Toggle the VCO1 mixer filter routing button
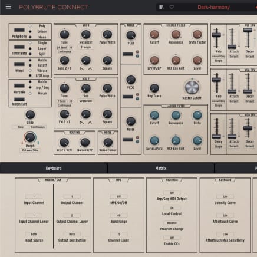 click(x=128, y=54)
